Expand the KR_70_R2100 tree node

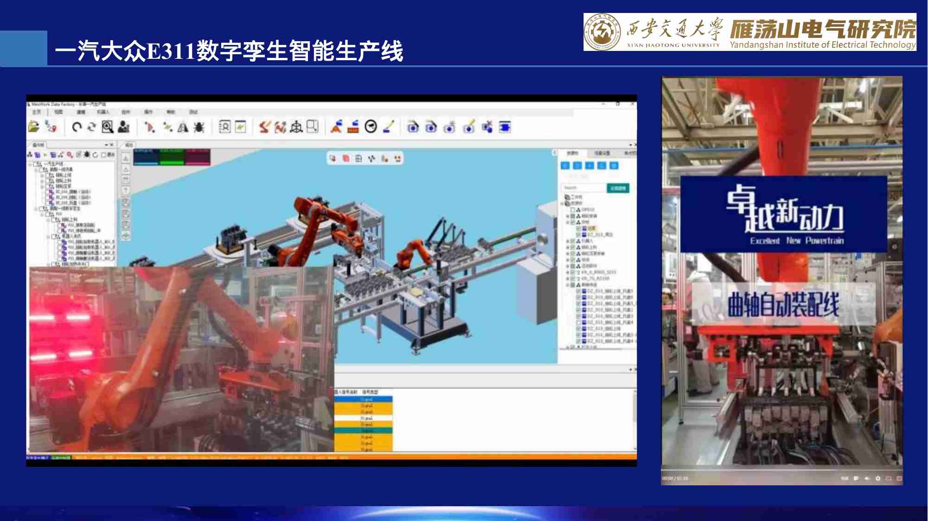(568, 279)
